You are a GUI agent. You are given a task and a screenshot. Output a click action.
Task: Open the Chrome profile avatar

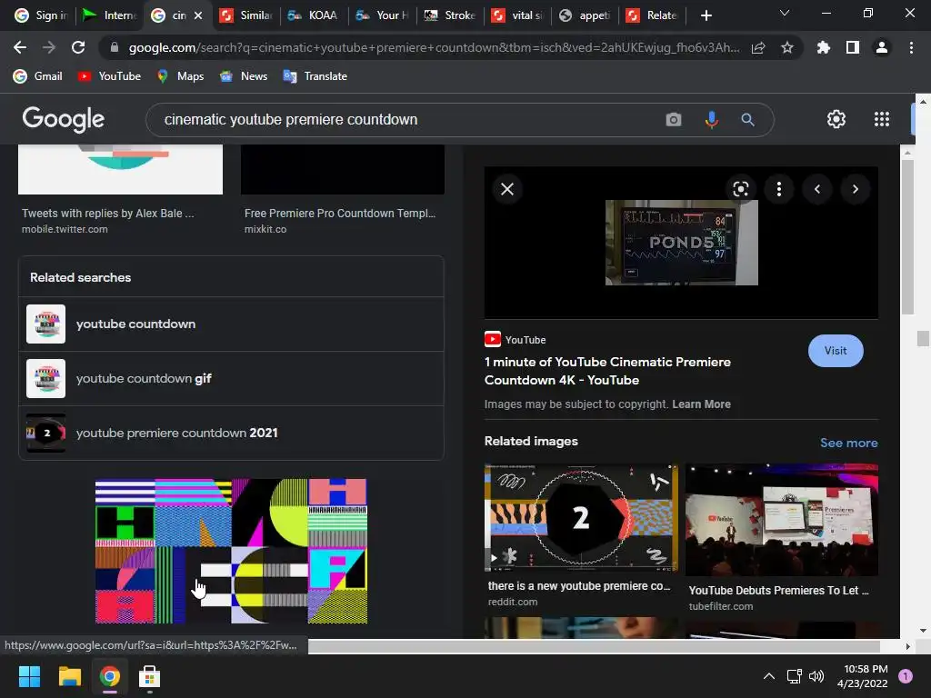click(882, 47)
